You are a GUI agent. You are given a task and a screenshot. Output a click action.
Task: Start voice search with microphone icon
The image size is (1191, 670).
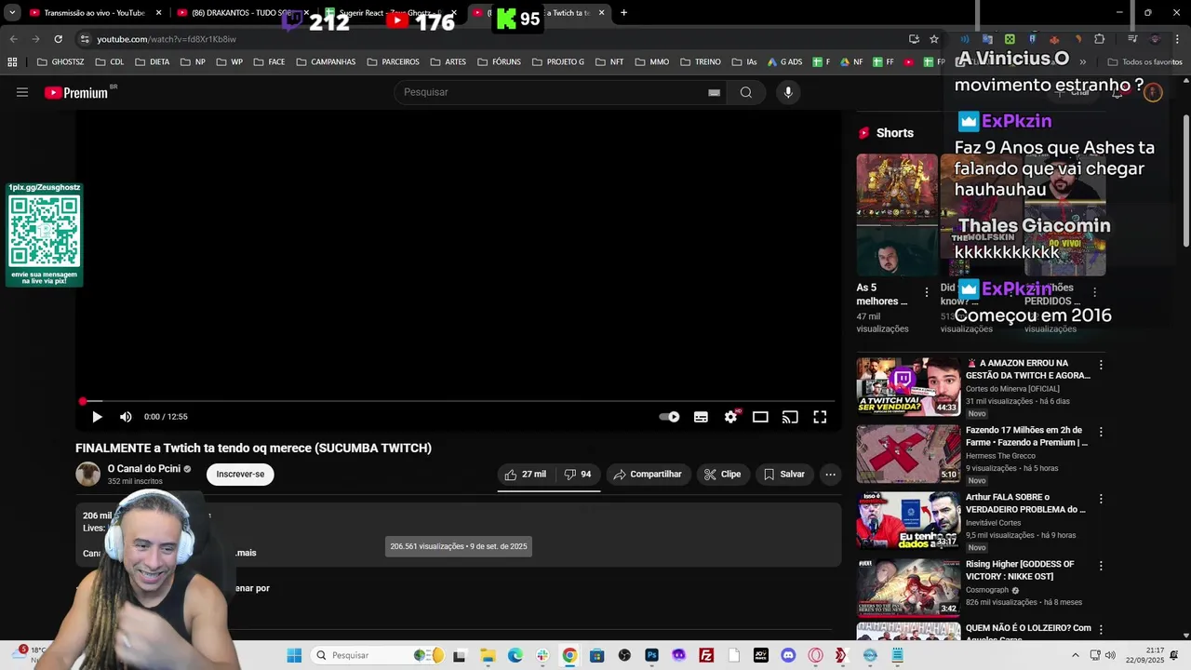click(788, 92)
